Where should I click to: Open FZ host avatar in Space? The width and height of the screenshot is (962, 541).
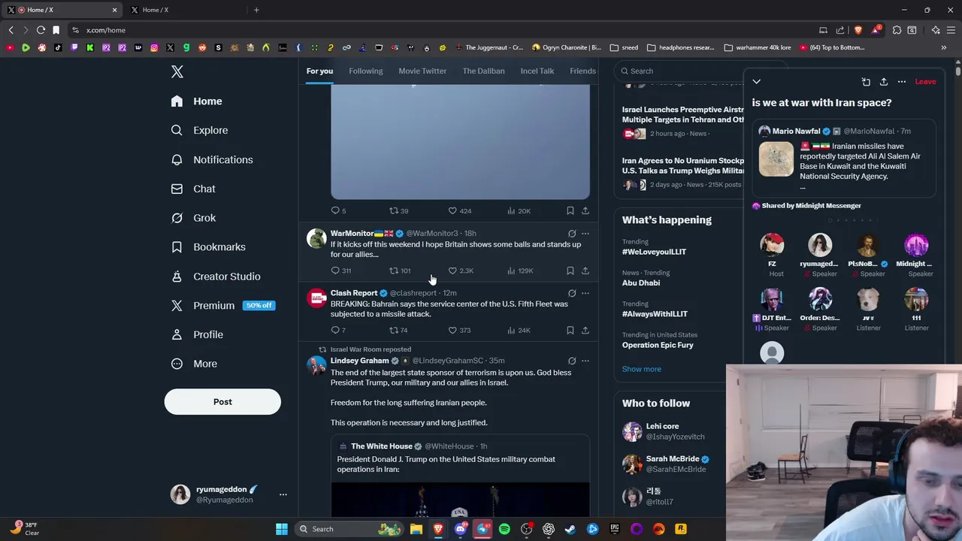(x=772, y=245)
